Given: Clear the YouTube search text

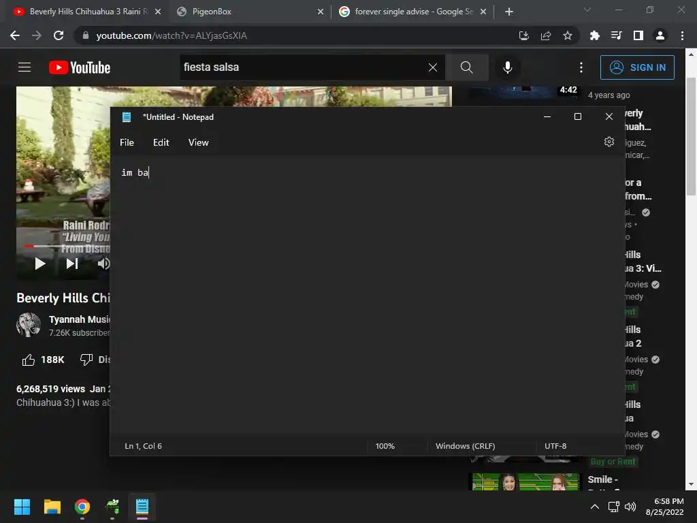Looking at the screenshot, I should click(x=432, y=67).
